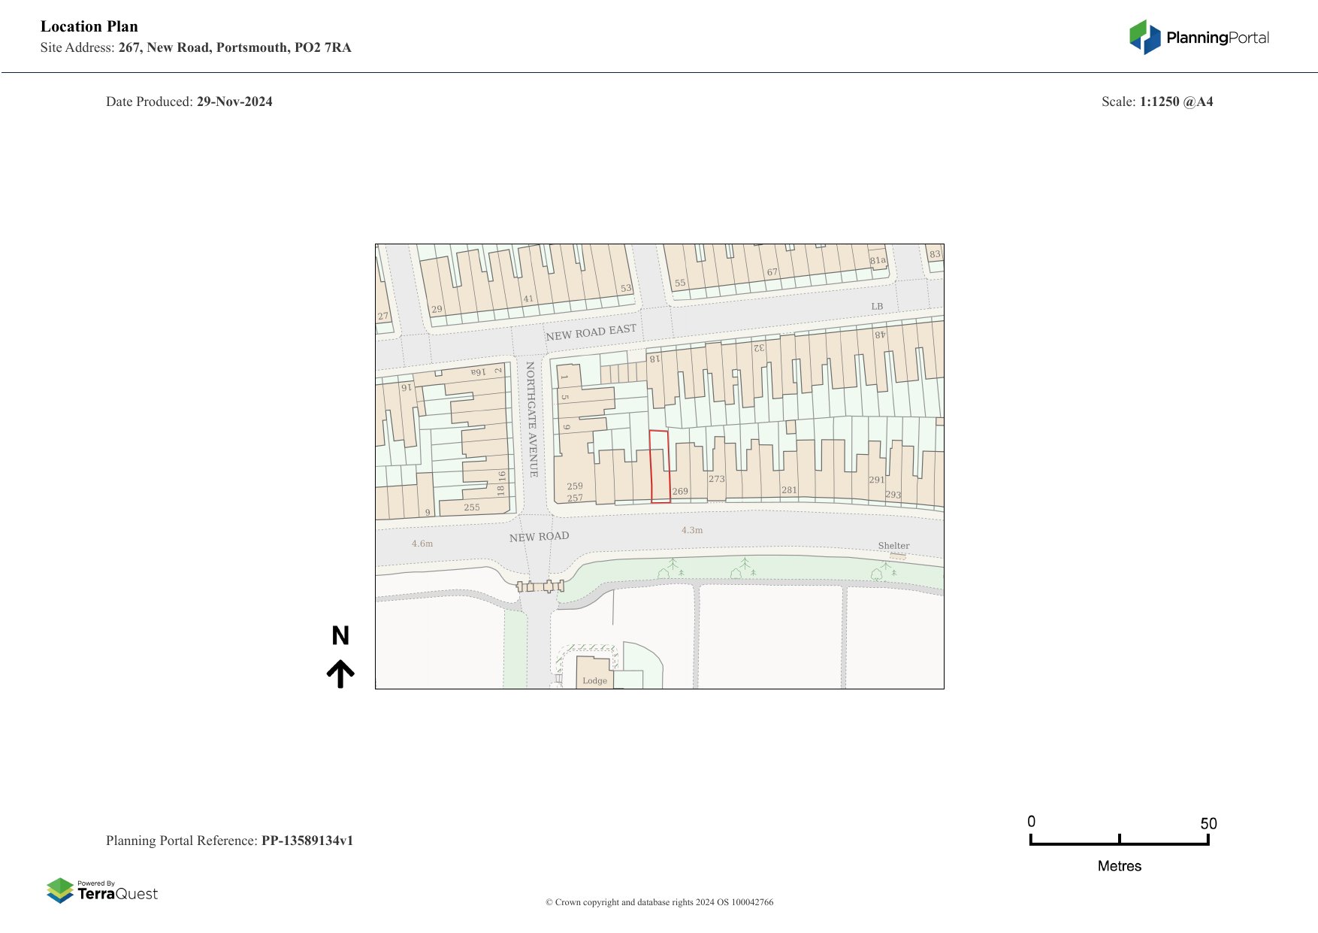Click the NEW ROAD EAST street label

pos(591,332)
